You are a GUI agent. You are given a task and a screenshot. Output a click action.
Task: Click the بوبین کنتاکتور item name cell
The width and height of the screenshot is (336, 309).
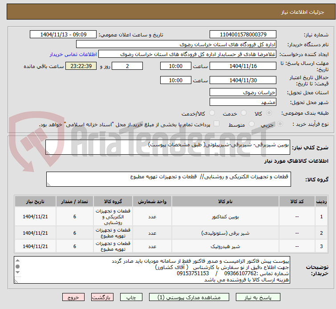pyautogui.click(x=225, y=217)
